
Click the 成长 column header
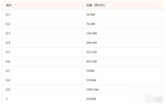[9, 5]
